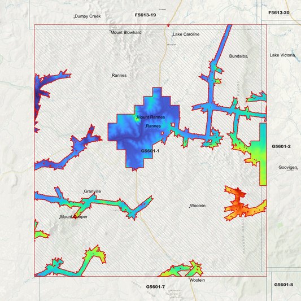
Task: Select the Granville place label
Action: coord(93,191)
